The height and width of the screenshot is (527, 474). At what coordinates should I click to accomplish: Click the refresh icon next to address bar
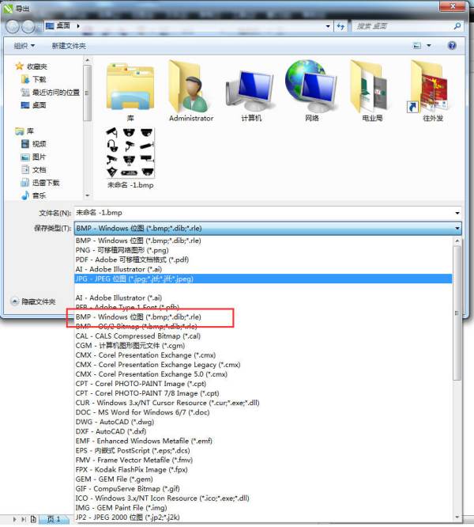click(x=340, y=26)
